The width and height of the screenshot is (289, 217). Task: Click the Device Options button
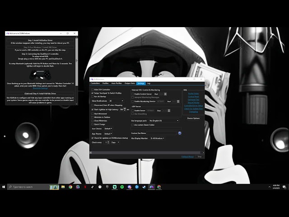(x=193, y=118)
